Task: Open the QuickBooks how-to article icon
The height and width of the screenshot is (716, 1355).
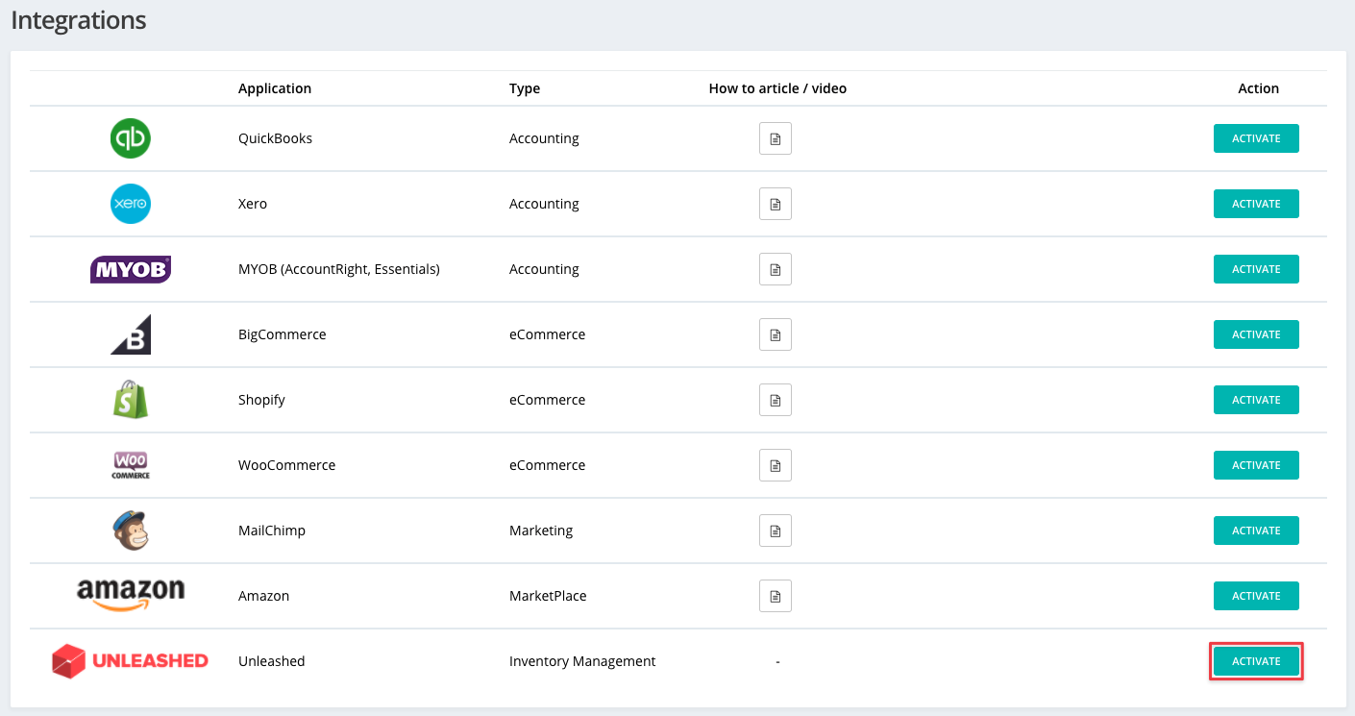Action: tap(775, 138)
